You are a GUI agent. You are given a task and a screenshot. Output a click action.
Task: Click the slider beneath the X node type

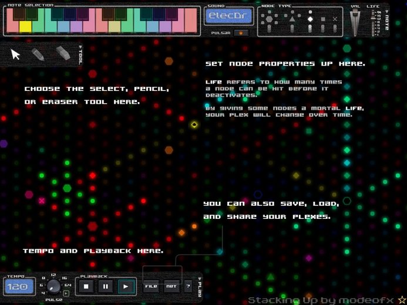pos(335,29)
